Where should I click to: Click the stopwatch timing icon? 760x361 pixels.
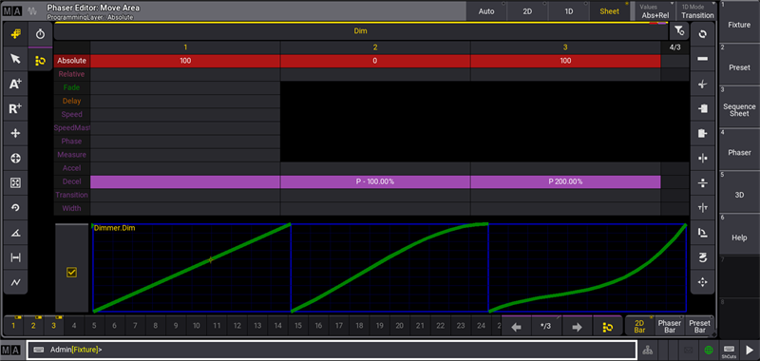point(40,34)
